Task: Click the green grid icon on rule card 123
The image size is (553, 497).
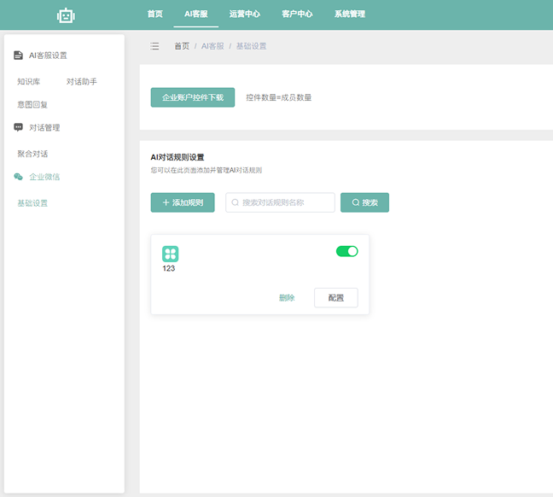Action: point(171,254)
